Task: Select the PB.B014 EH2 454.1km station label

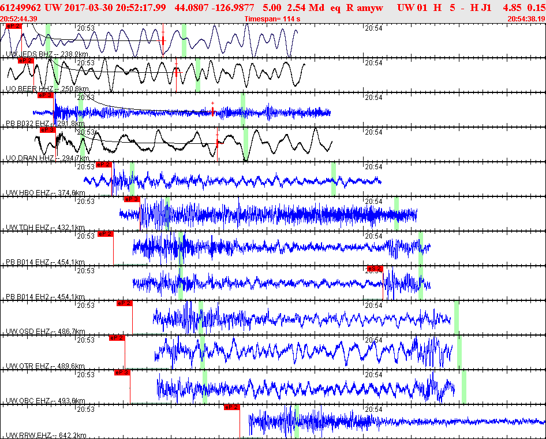Action: point(45,297)
